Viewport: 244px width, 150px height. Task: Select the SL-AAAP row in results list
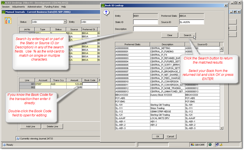(x=132, y=118)
